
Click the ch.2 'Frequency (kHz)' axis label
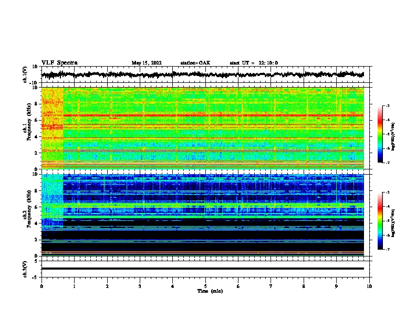29,208
